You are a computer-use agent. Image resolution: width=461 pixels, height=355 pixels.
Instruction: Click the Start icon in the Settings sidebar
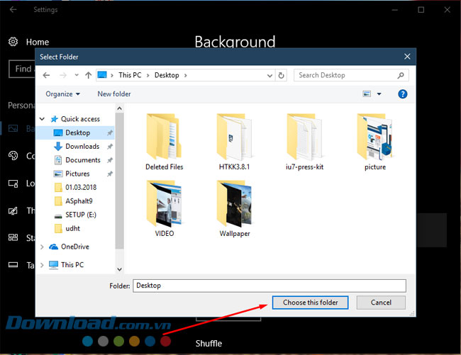(x=13, y=237)
